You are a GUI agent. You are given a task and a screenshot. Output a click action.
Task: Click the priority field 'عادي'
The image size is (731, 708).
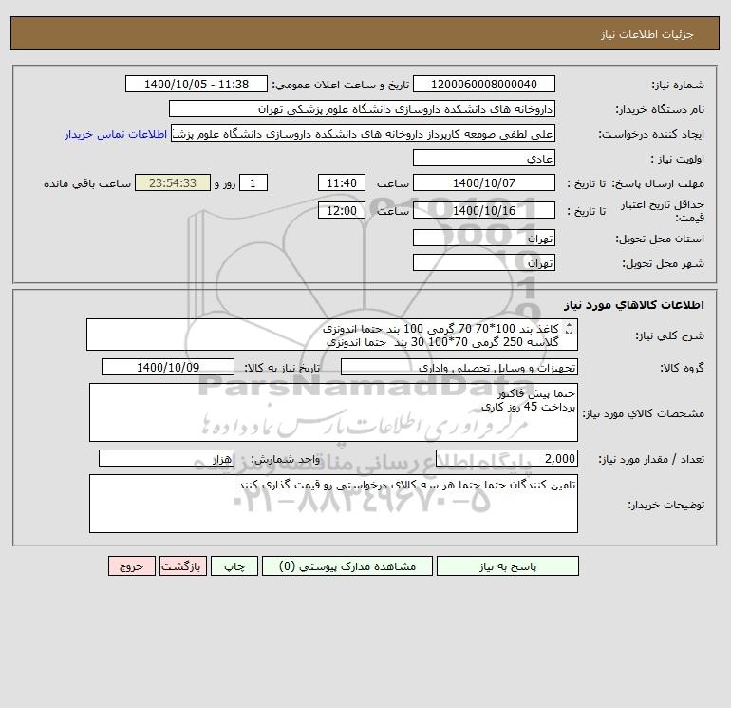(x=484, y=158)
